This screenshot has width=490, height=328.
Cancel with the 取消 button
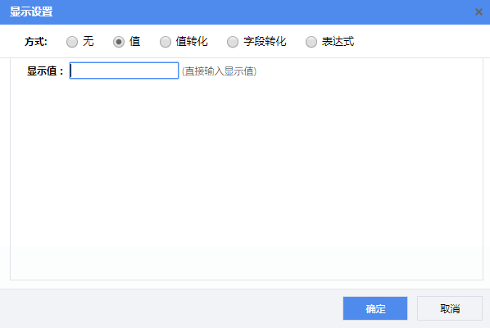coord(450,308)
